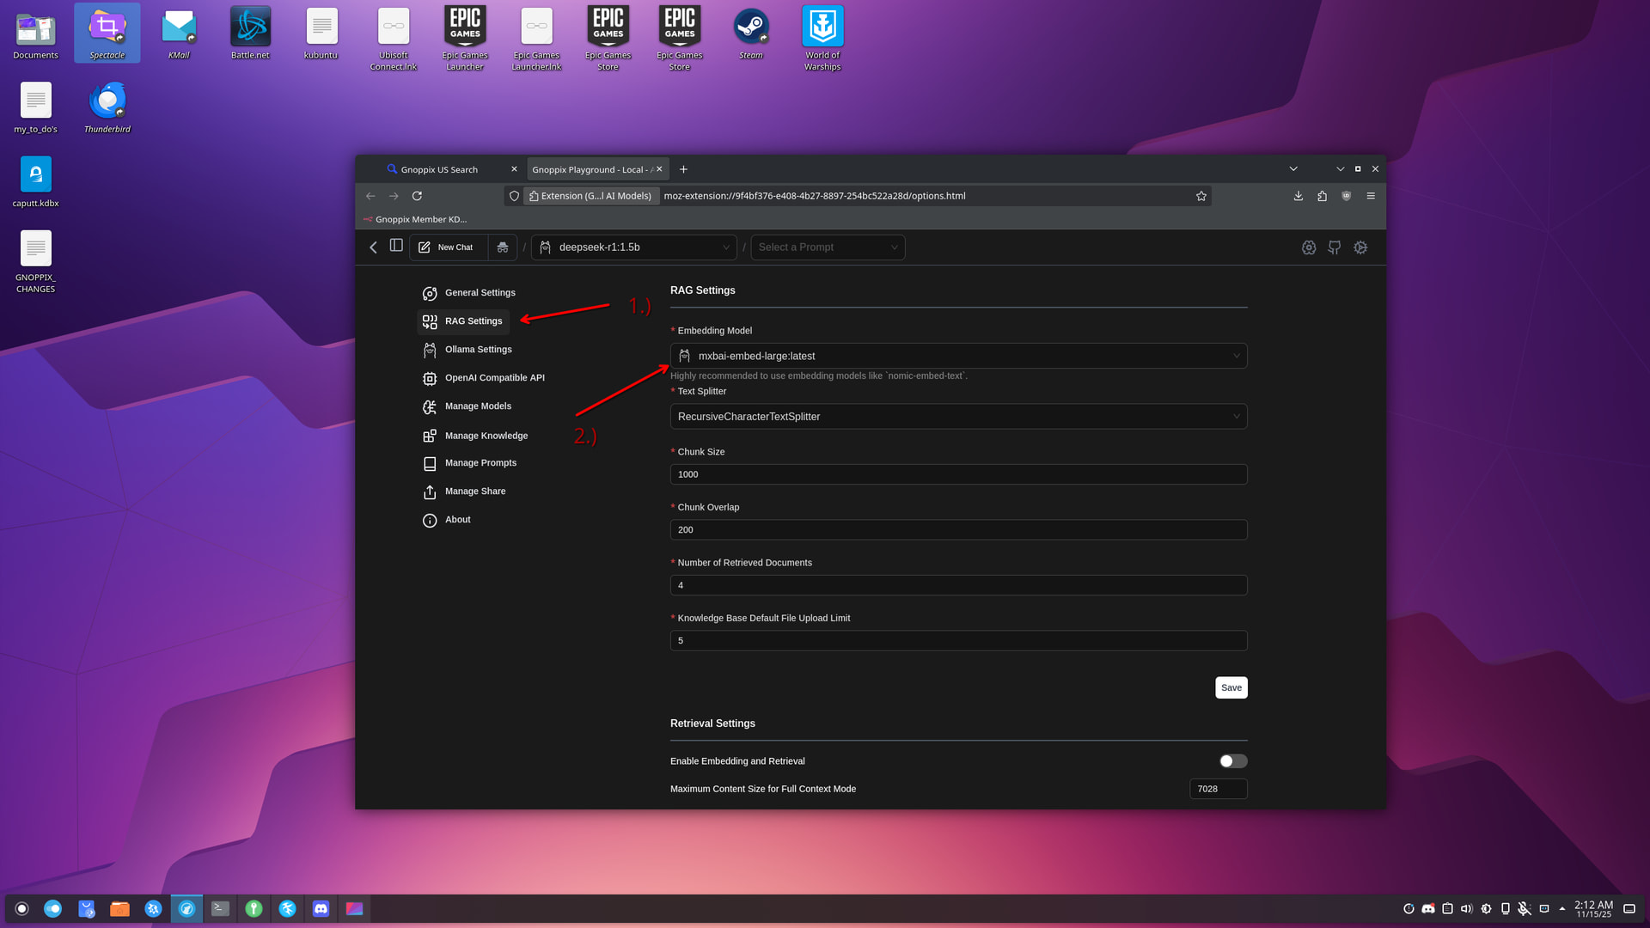Open the General Settings section
The height and width of the screenshot is (928, 1650).
point(480,293)
